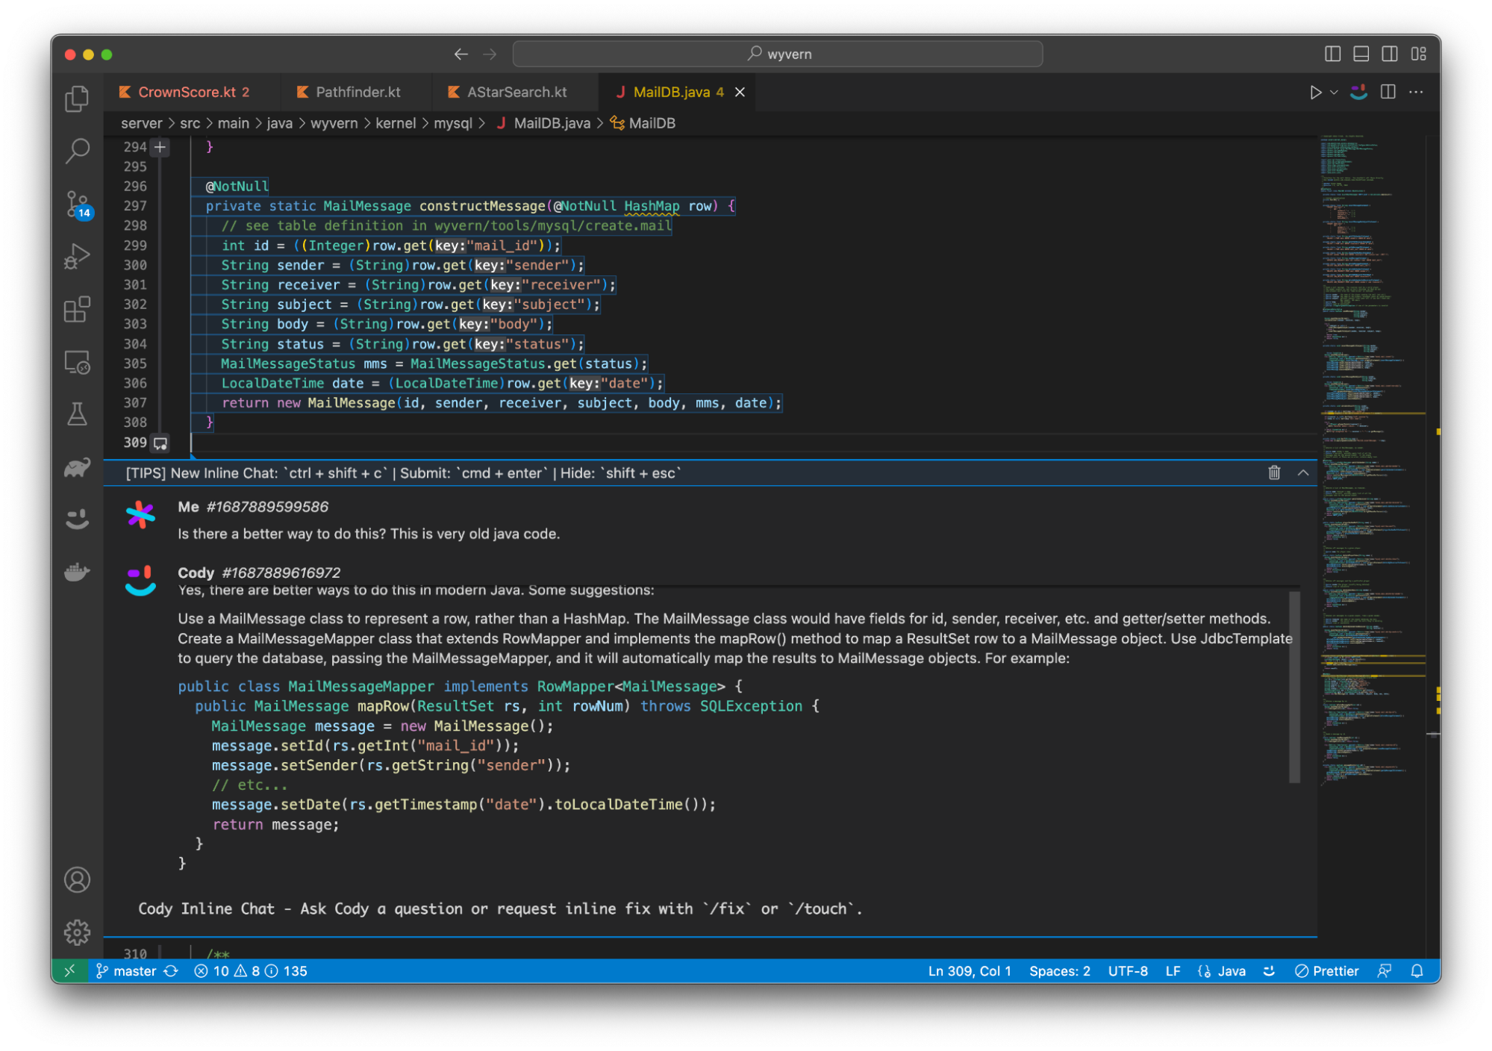Viewport: 1492px width, 1051px height.
Task: Open Problems from errors and warnings count
Action: 251,970
